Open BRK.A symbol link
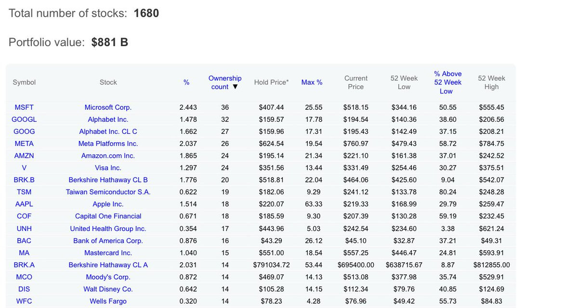578x308 pixels. click(24, 265)
